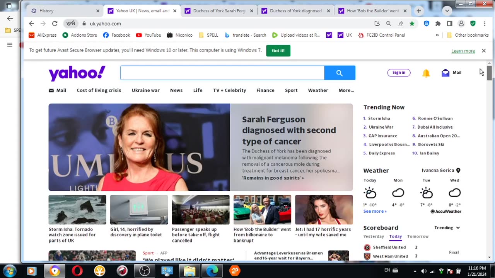Open the TV + Celebrity section

click(x=229, y=90)
